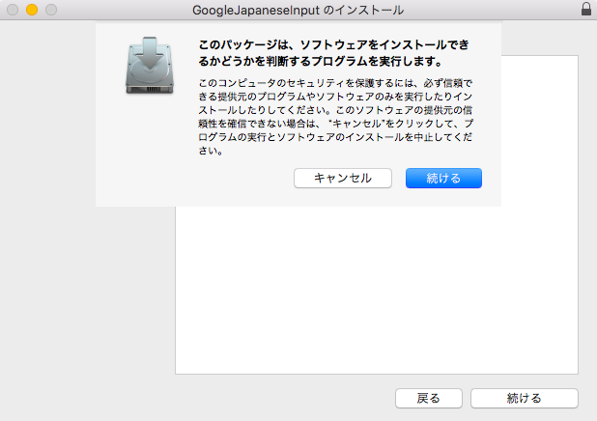
Task: Minimize the installer window with yellow button
Action: [32, 10]
